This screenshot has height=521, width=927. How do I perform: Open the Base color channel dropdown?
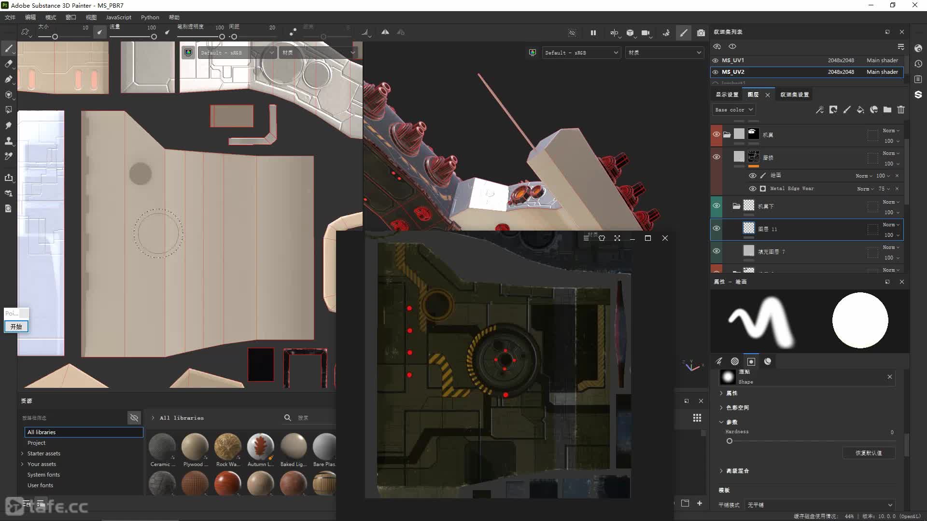click(734, 110)
